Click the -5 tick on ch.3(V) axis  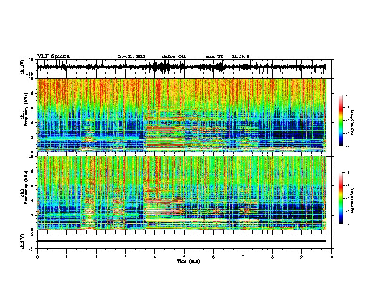[x=32, y=249]
